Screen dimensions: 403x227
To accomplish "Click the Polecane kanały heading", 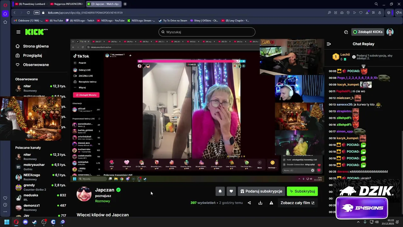I will click(28, 148).
